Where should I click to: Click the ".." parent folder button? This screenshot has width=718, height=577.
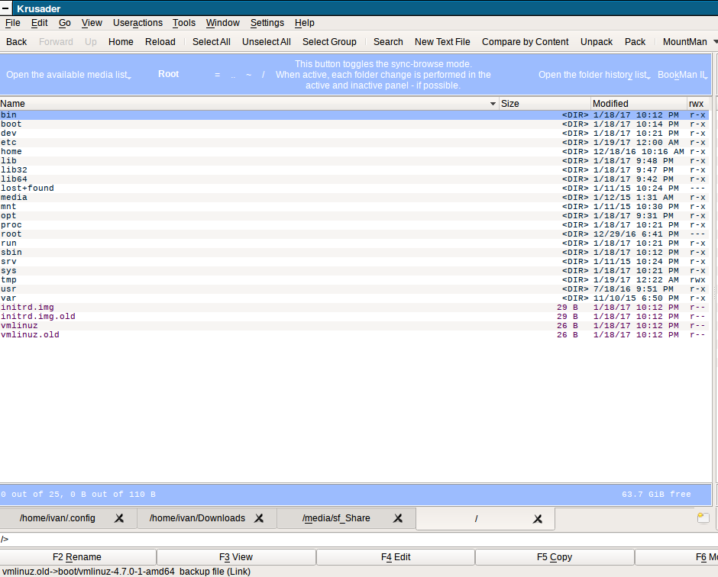click(233, 75)
